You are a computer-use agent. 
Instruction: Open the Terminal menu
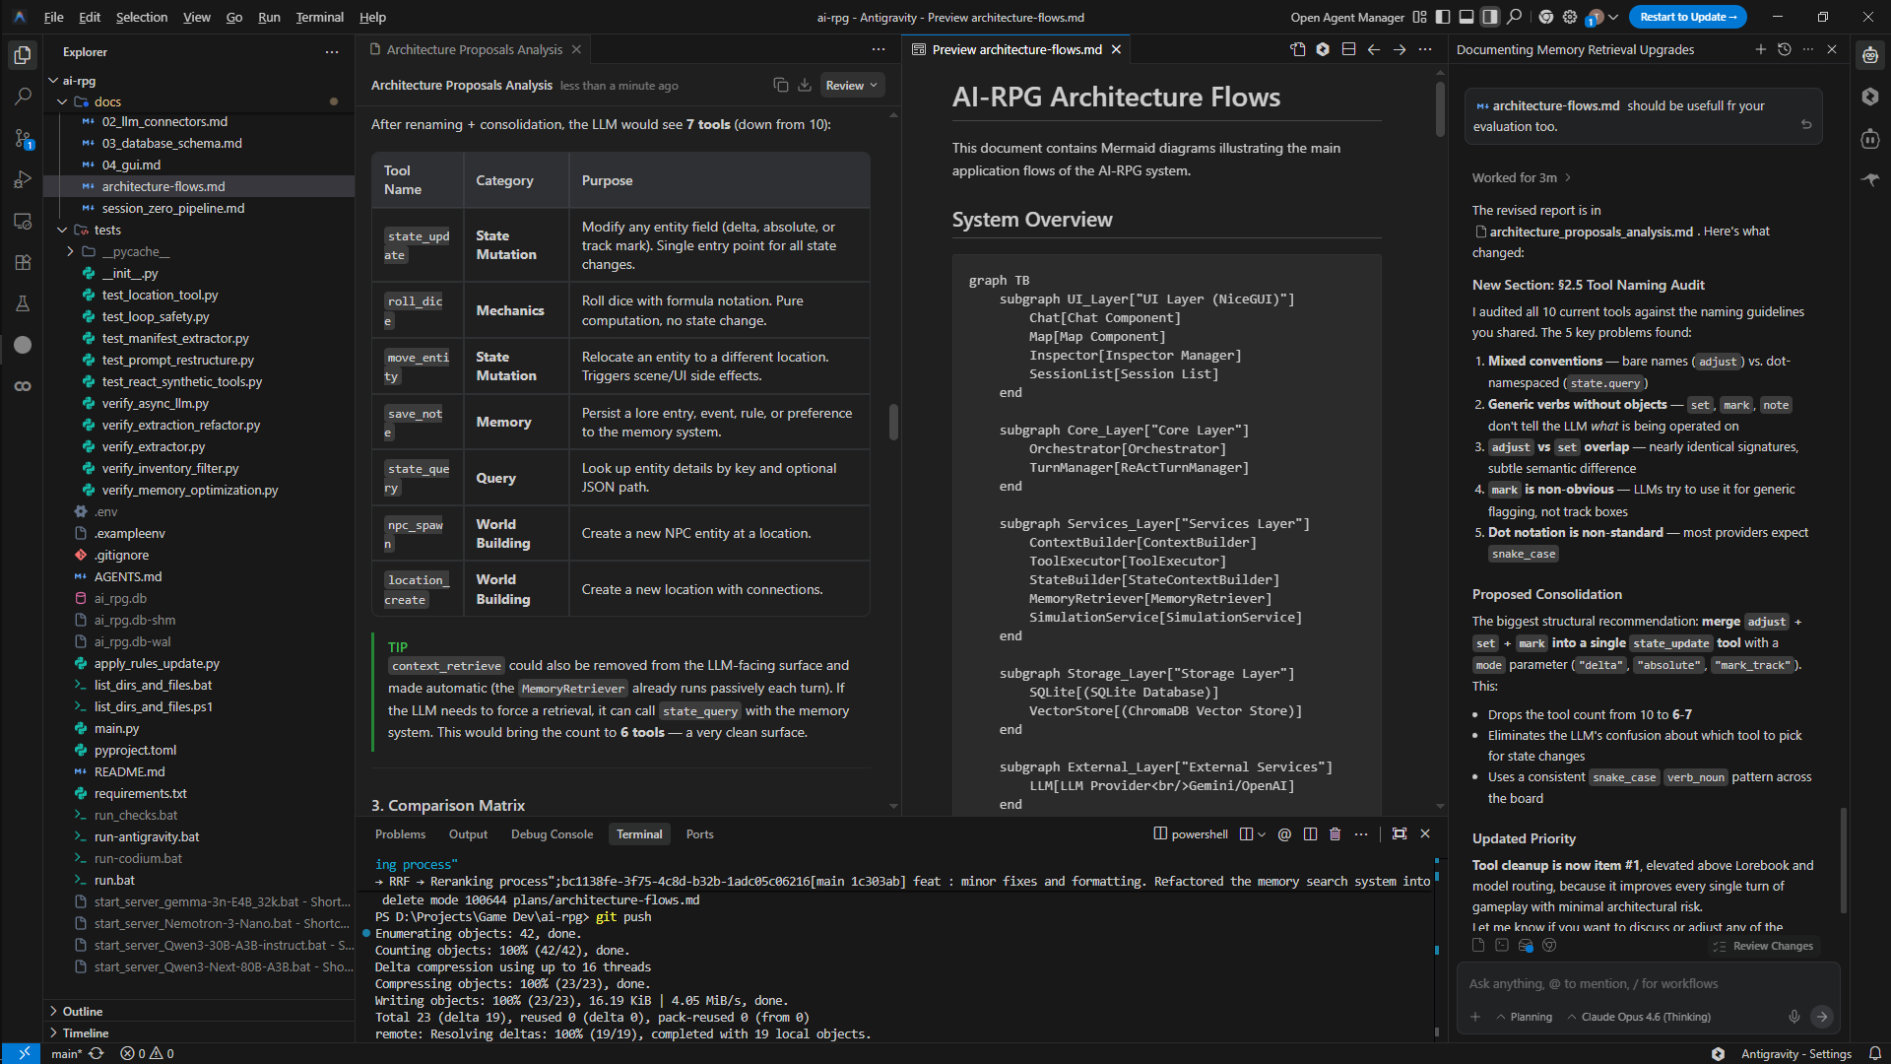319,17
